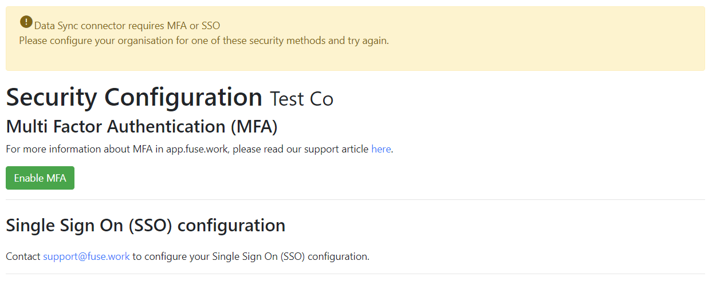Email support@fuse.work via the link
Image resolution: width=720 pixels, height=281 pixels.
click(86, 256)
